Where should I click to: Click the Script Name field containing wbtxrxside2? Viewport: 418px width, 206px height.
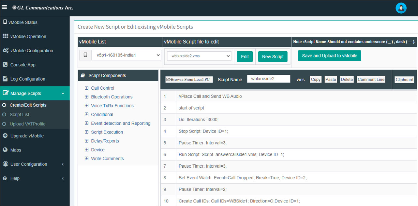(x=269, y=79)
